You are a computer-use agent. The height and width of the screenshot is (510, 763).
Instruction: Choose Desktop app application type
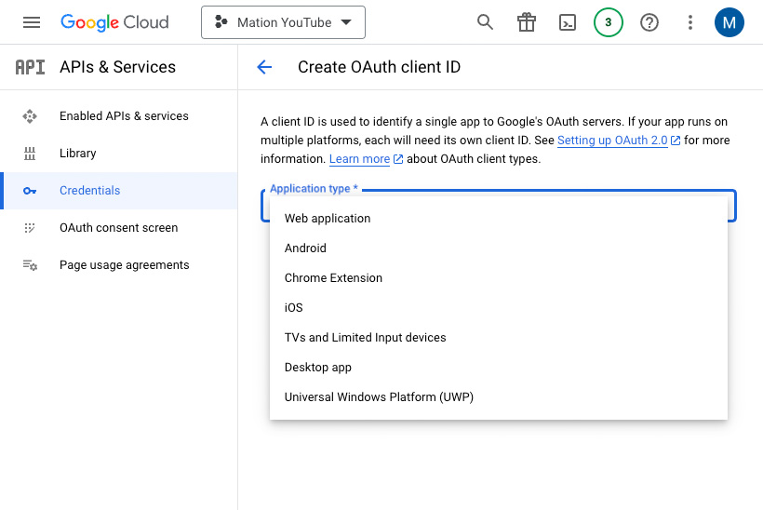(499, 368)
